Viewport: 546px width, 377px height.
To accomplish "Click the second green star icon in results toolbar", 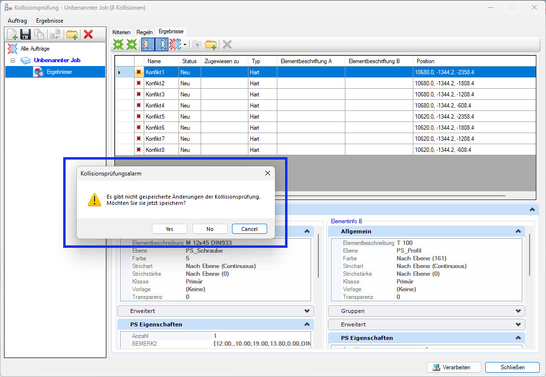I will [132, 44].
